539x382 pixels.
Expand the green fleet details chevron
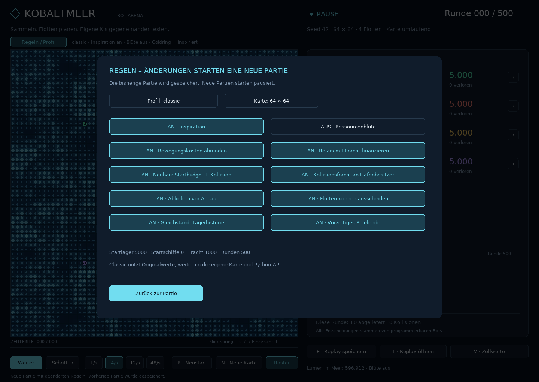pyautogui.click(x=513, y=77)
